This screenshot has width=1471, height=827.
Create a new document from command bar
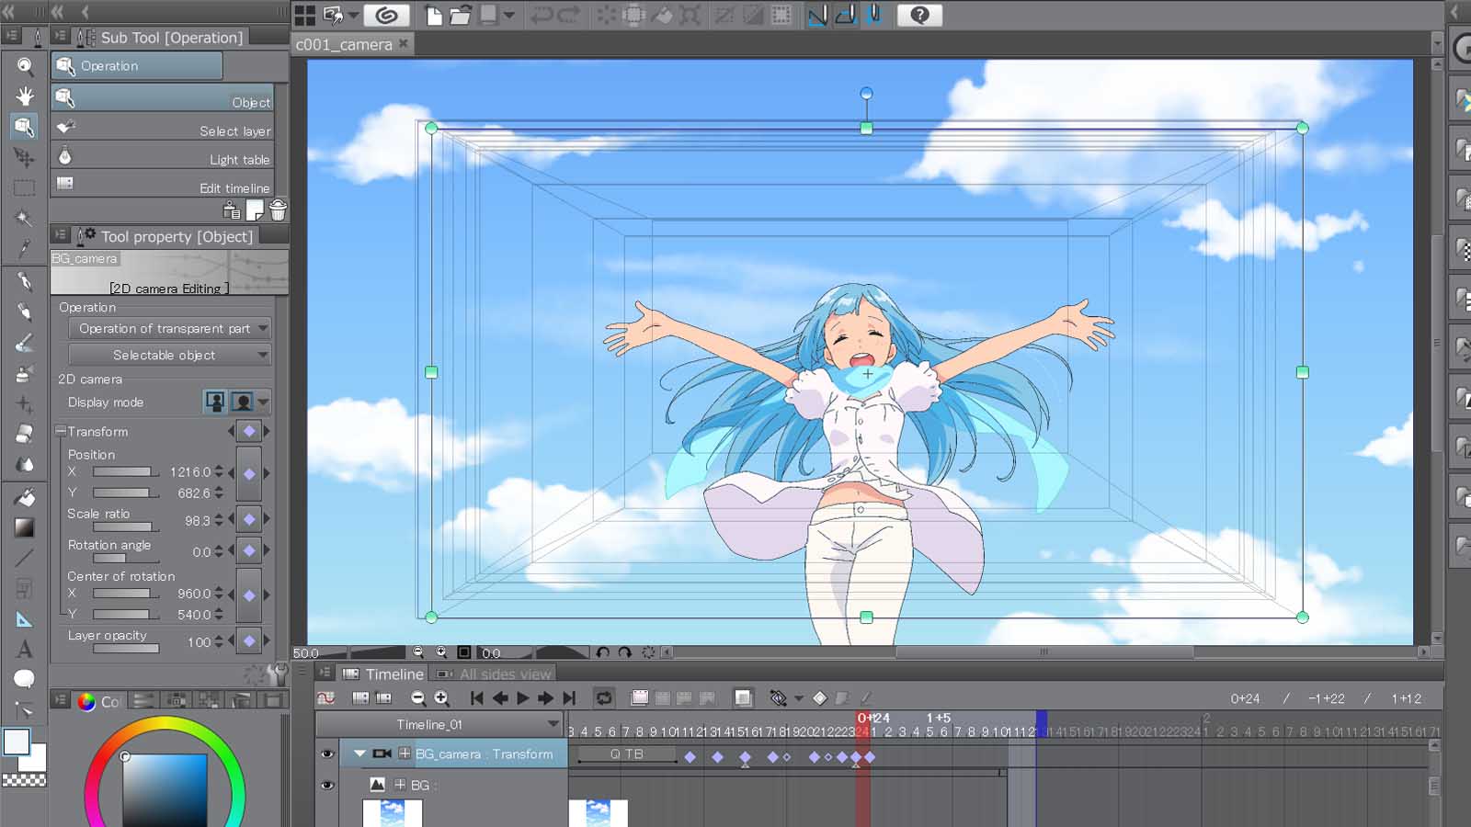(433, 15)
